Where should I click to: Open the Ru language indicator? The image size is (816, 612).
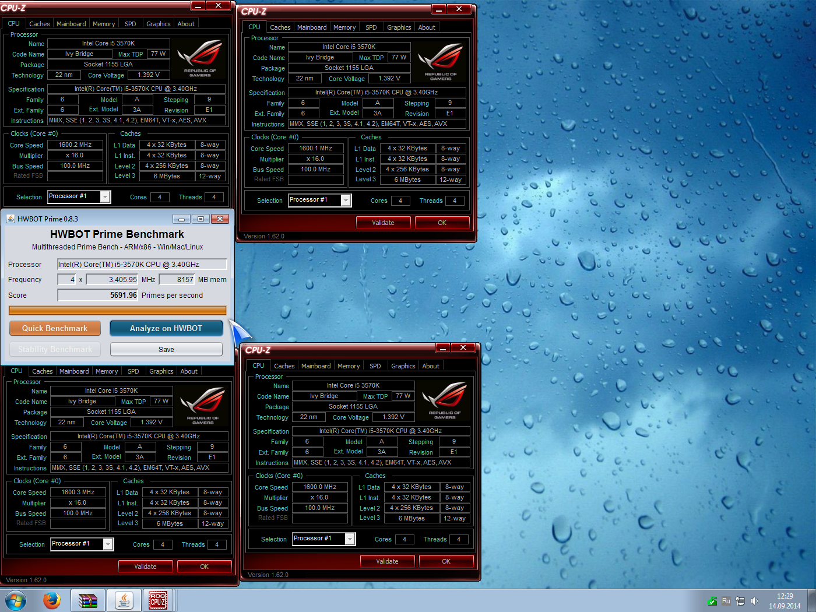726,601
